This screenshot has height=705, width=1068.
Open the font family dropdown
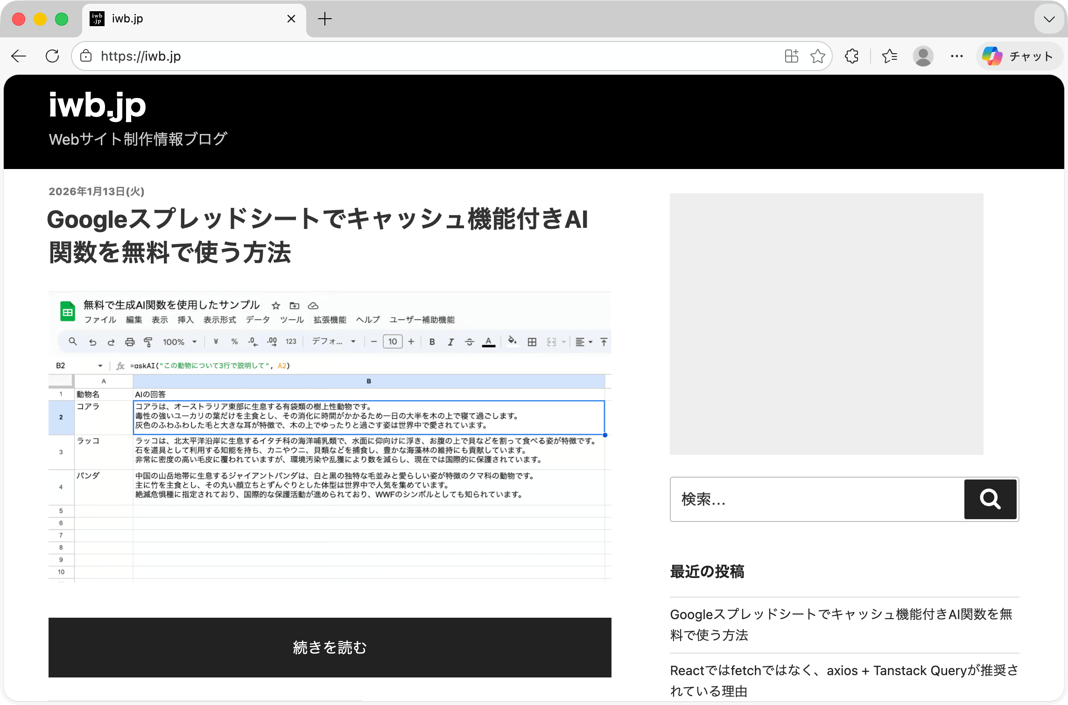coord(333,341)
